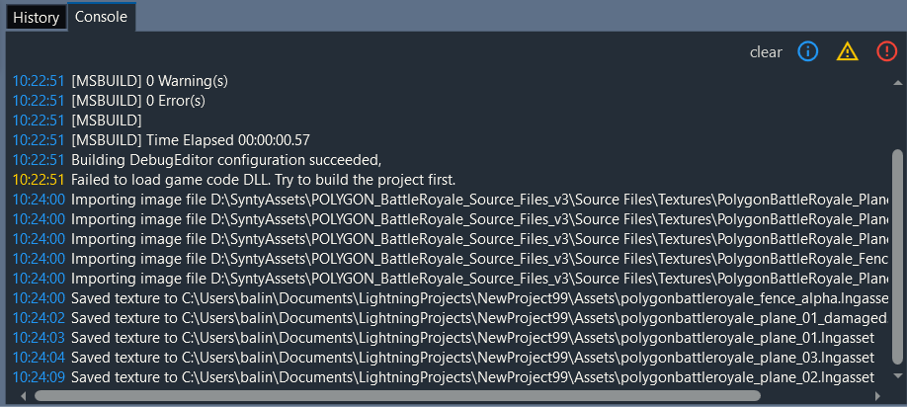Click the yellow 10:22:51 warning timestamp
This screenshot has height=407, width=907.
pyautogui.click(x=39, y=179)
